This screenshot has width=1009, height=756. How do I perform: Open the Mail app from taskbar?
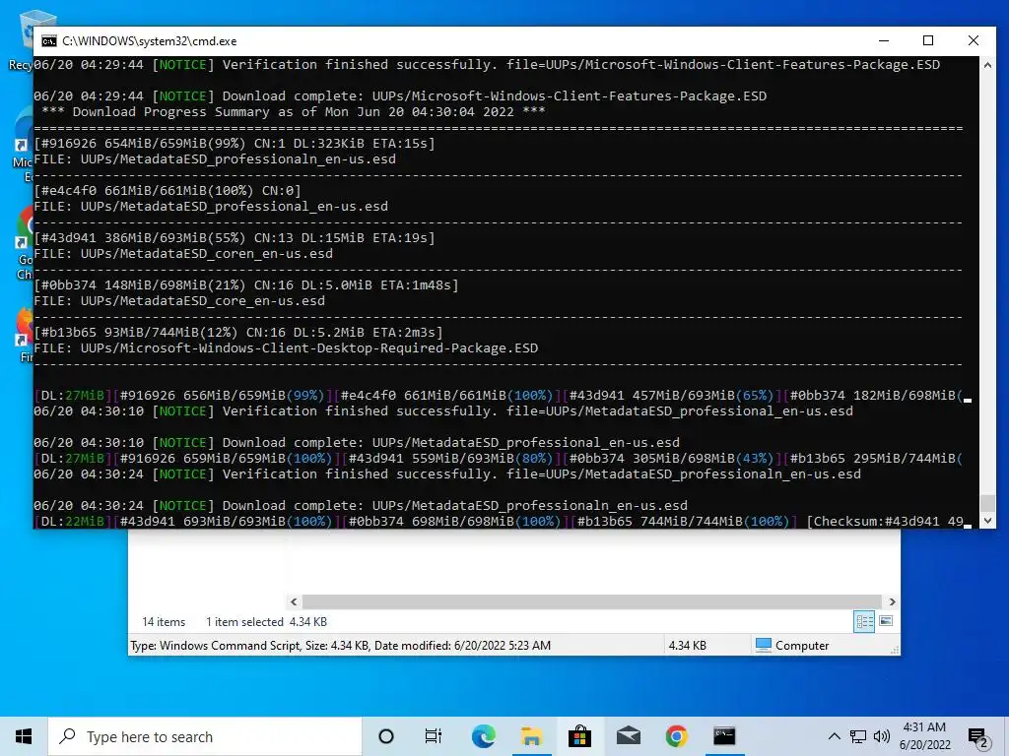click(x=628, y=736)
